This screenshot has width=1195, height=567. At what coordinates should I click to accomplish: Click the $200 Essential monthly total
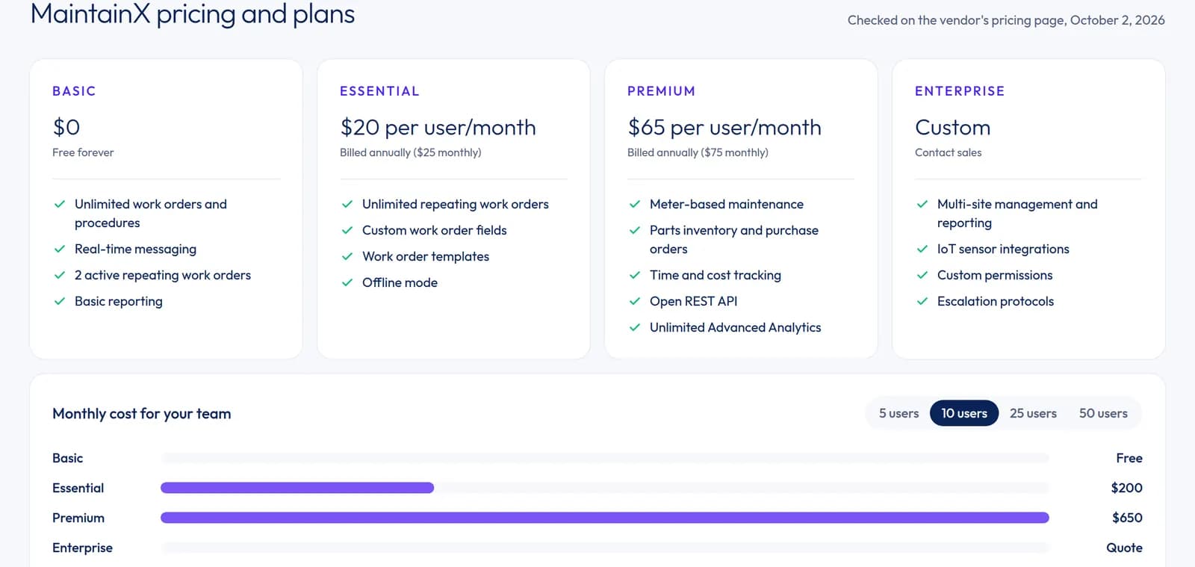click(x=1126, y=488)
